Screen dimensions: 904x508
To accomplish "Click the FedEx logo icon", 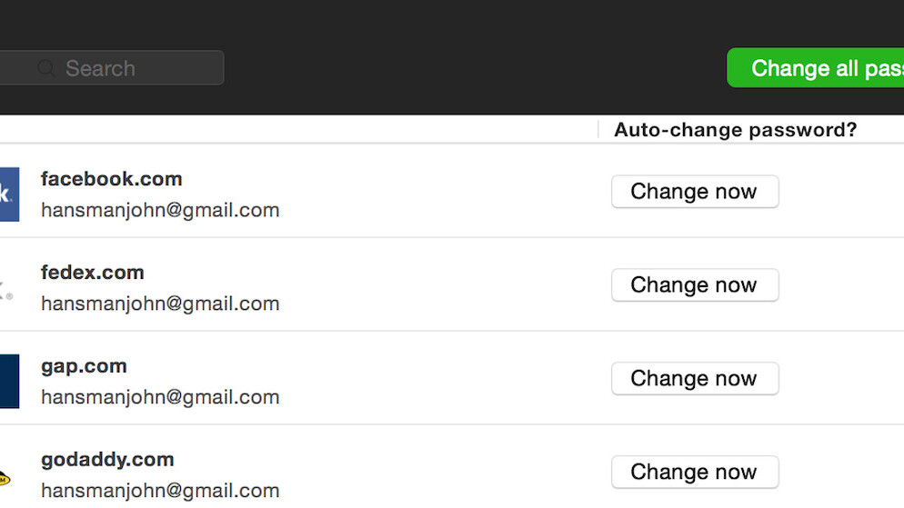I will click(5, 289).
